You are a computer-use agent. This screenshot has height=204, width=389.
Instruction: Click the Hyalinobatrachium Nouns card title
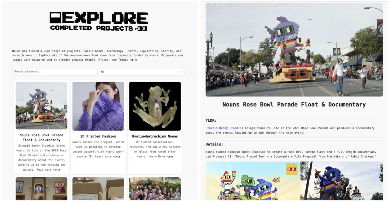155,136
